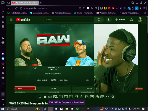The height and width of the screenshot is (111, 148).
Task: Open the script code brackets icon
Action: [x=107, y=97]
